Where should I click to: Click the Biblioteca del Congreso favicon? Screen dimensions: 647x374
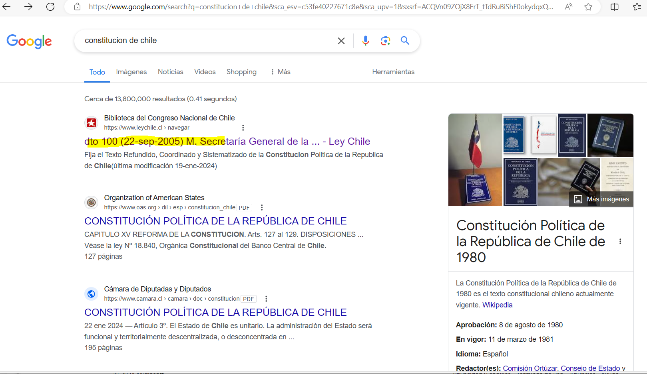[x=92, y=123]
